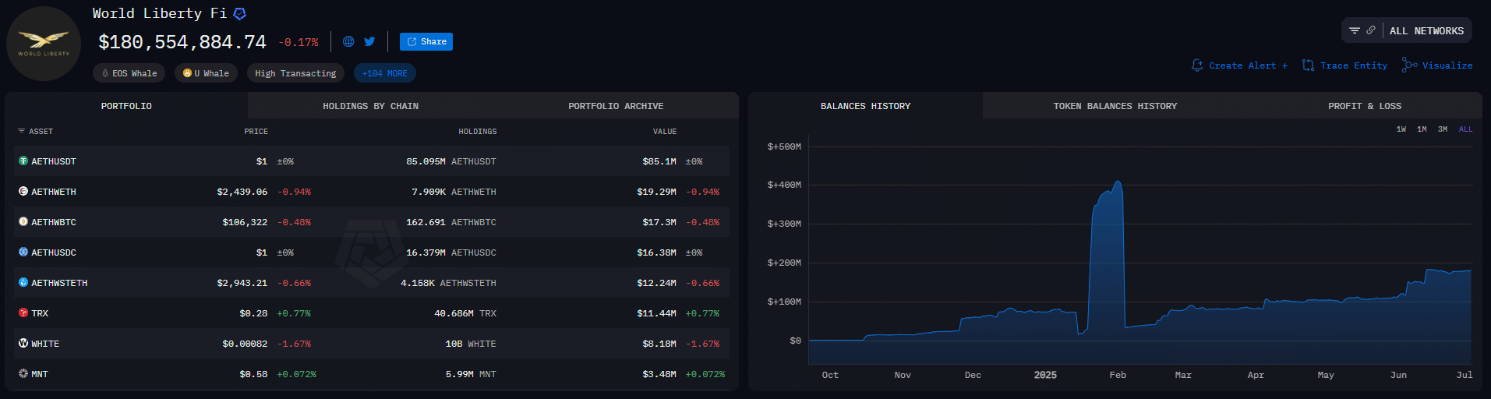Set chart range to 3M
1491x399 pixels.
(x=1443, y=129)
